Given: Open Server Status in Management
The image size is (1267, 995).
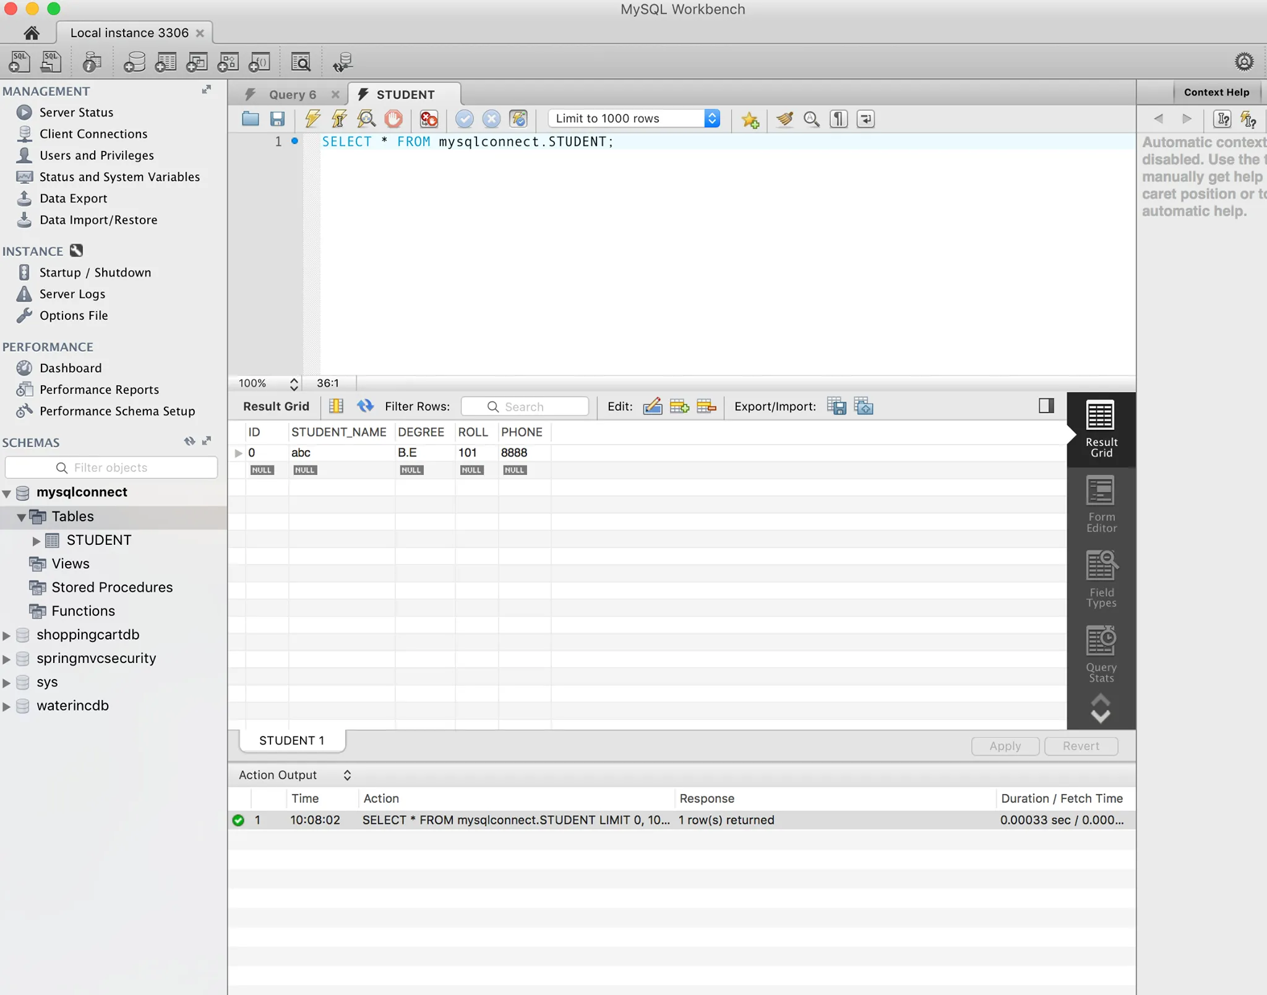Looking at the screenshot, I should (x=76, y=113).
